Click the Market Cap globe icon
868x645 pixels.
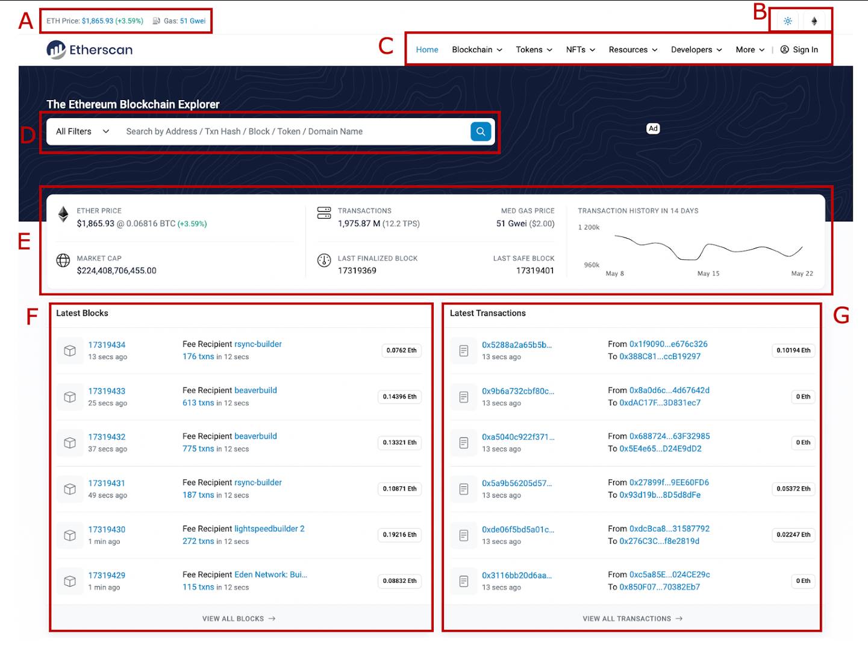pyautogui.click(x=63, y=260)
